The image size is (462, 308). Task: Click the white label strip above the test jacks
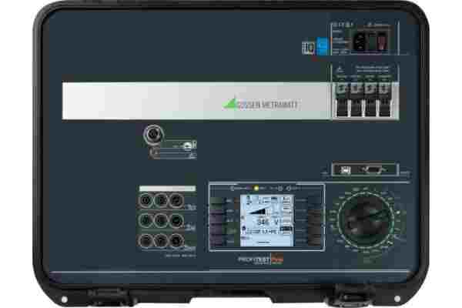pos(167,189)
